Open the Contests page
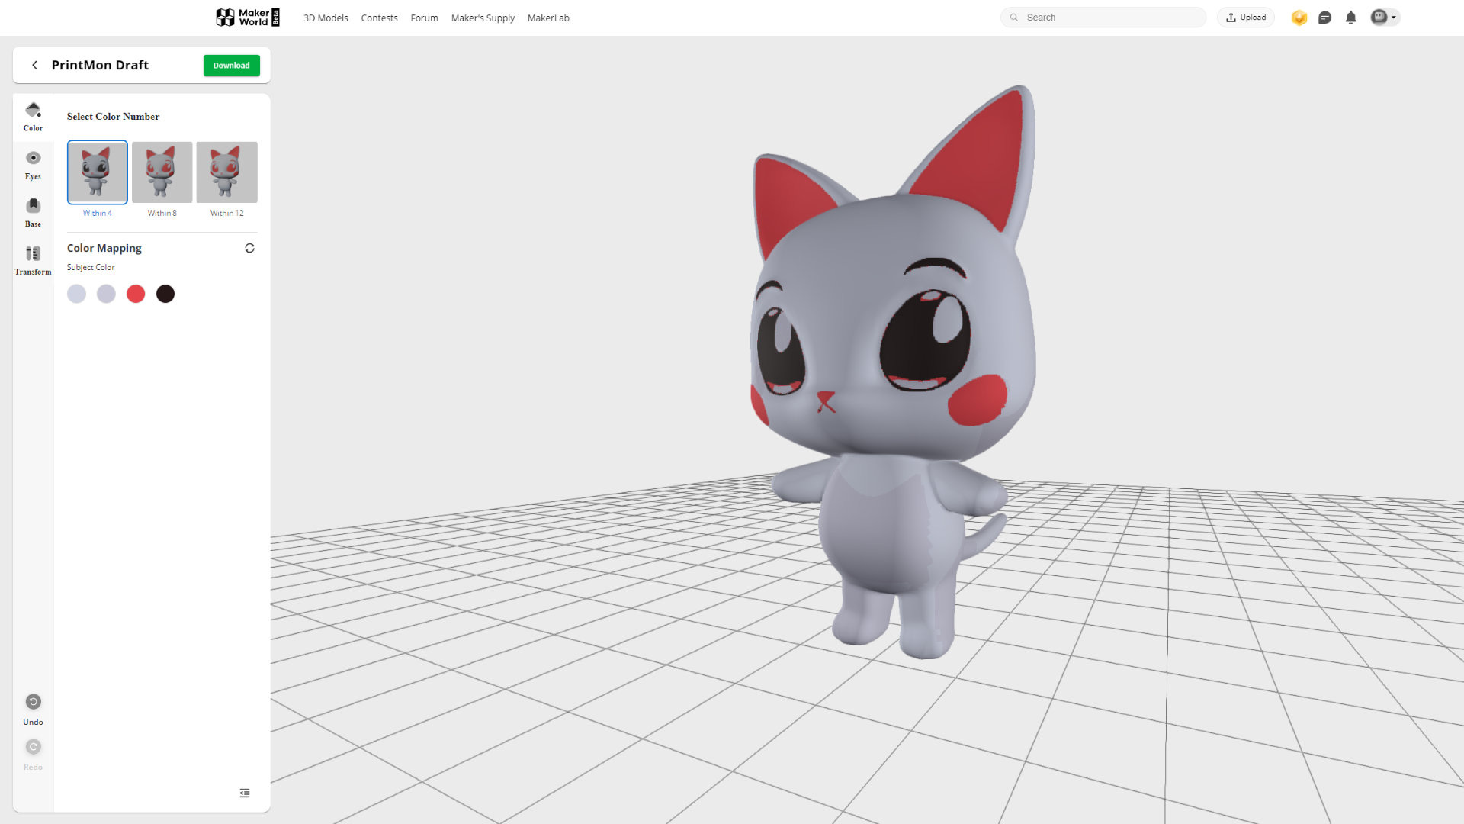The width and height of the screenshot is (1464, 824). (379, 18)
